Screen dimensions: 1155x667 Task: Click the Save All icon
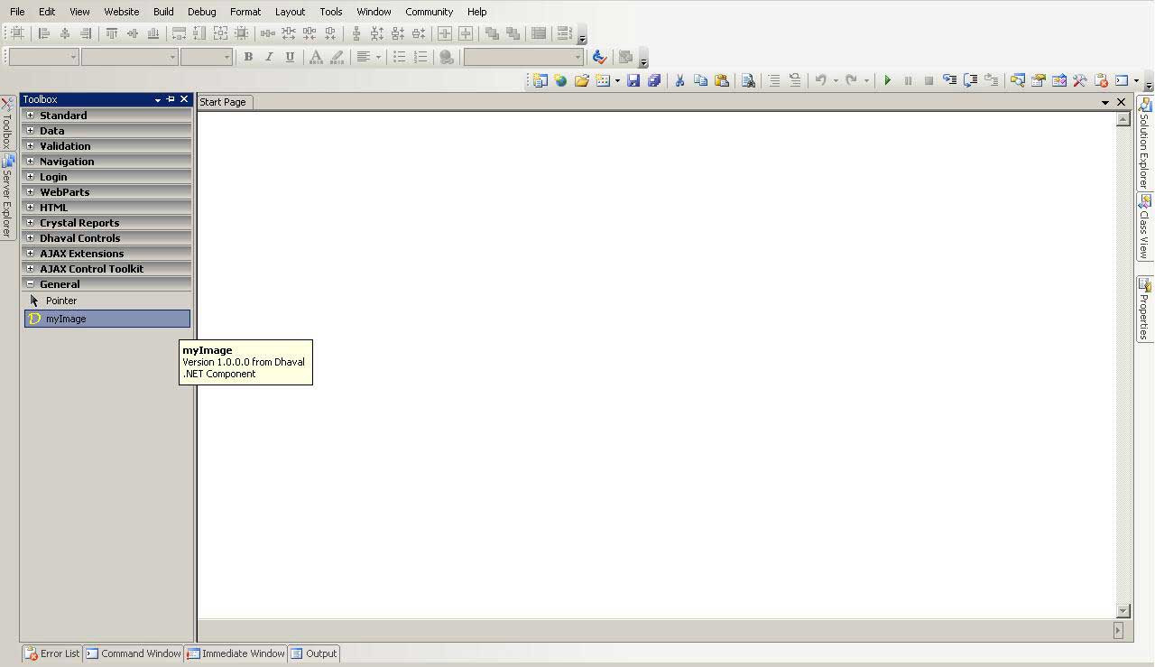coord(654,80)
